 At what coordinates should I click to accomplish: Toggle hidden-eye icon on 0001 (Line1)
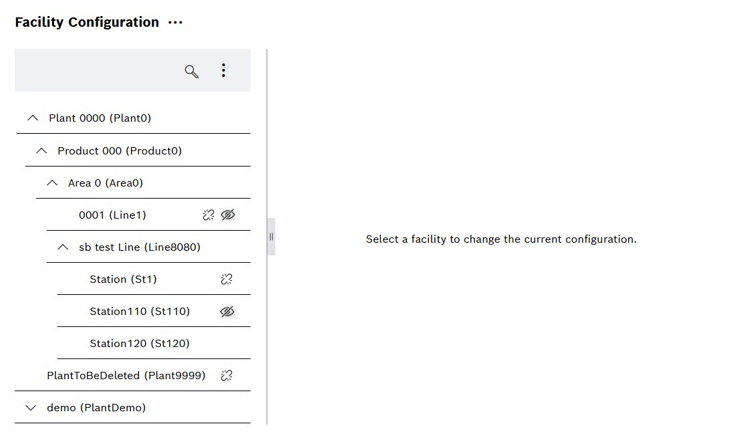click(x=228, y=215)
